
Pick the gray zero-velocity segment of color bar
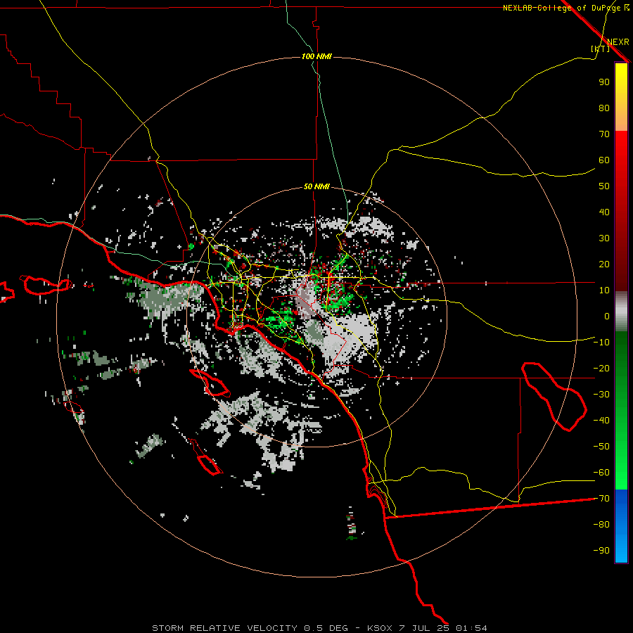tap(621, 312)
